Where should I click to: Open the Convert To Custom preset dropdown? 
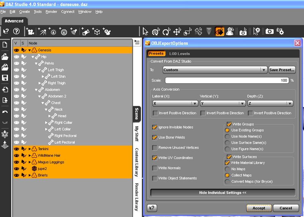pyautogui.click(x=215, y=70)
